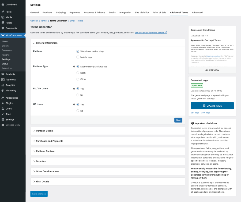Click the Marketing megaphone icon
Image resolution: width=241 pixels, height=202 pixels.
click(x=3, y=91)
